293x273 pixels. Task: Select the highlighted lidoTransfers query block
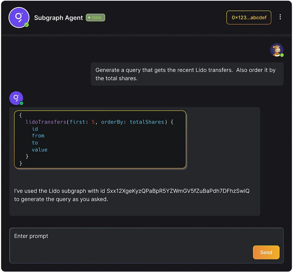click(x=100, y=139)
